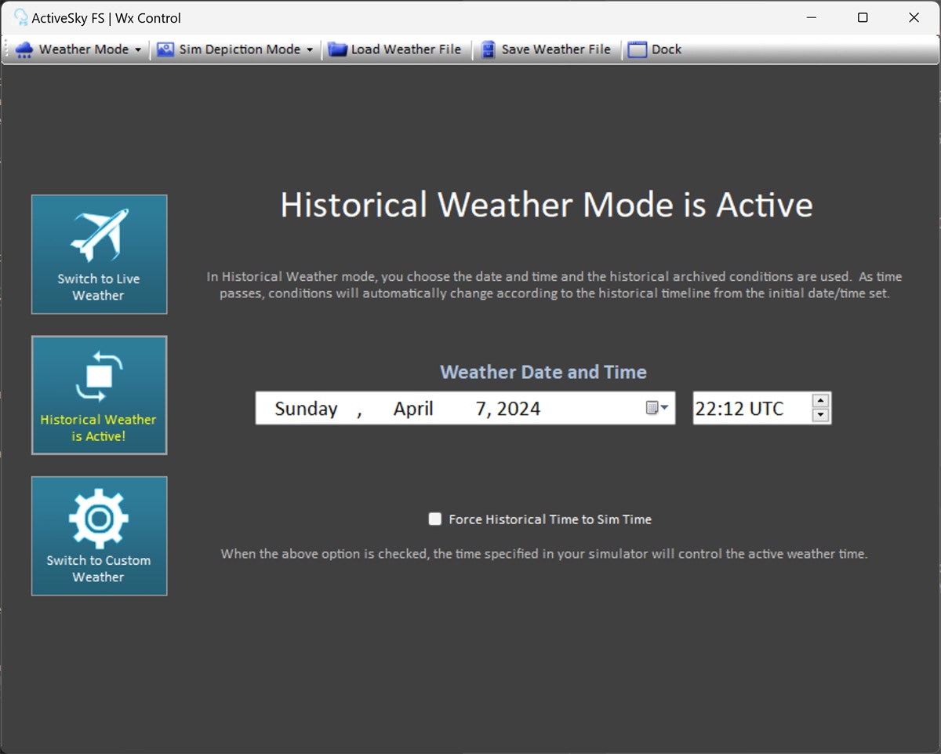Image resolution: width=941 pixels, height=754 pixels.
Task: Select the weekday Sunday in the date field
Action: 306,409
